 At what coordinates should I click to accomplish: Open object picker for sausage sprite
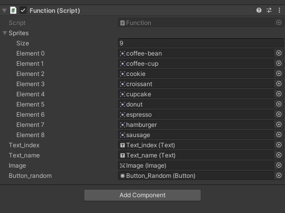279,135
